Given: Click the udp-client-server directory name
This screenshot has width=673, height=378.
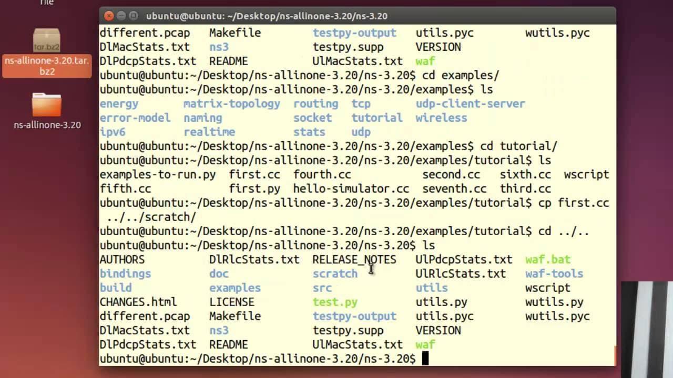Looking at the screenshot, I should click(471, 104).
